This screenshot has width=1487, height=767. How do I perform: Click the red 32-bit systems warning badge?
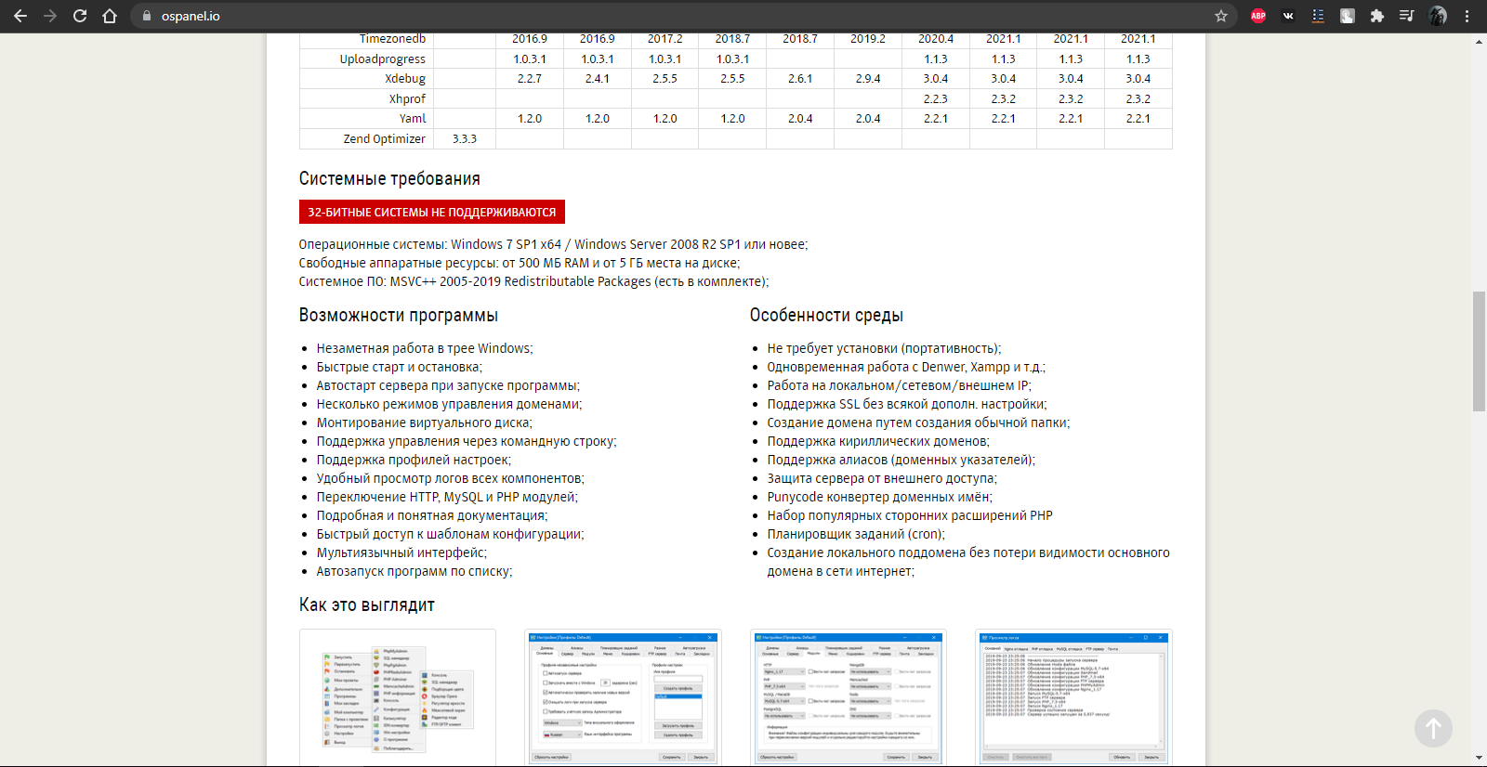(431, 213)
